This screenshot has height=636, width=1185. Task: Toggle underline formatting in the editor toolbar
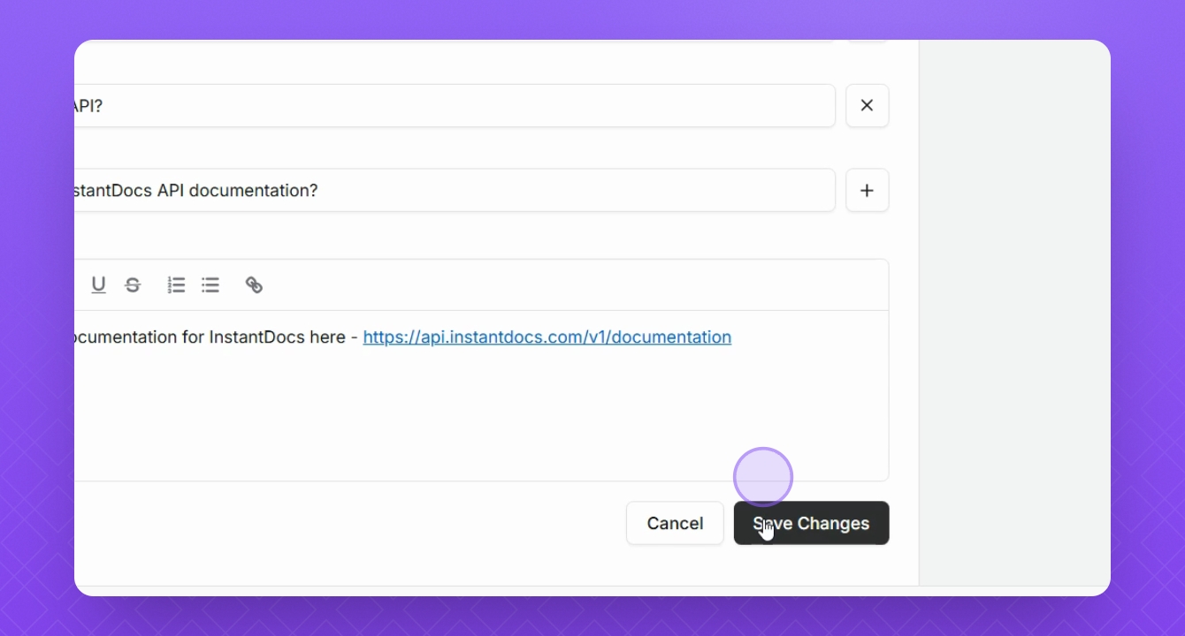point(98,284)
